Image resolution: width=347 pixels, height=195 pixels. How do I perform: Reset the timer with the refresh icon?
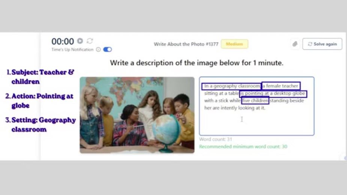(90, 41)
